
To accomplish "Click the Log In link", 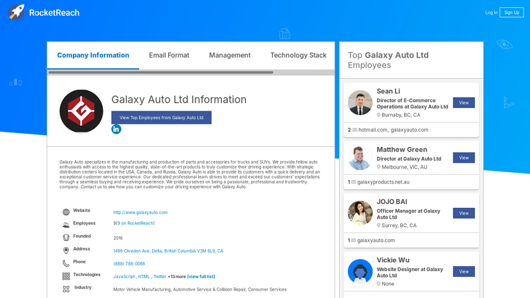I will 491,13.
